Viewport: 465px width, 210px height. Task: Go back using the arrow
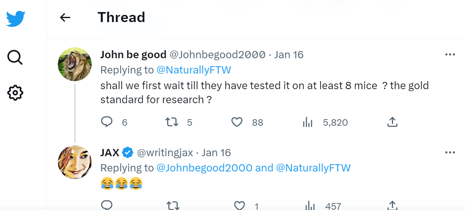click(65, 17)
